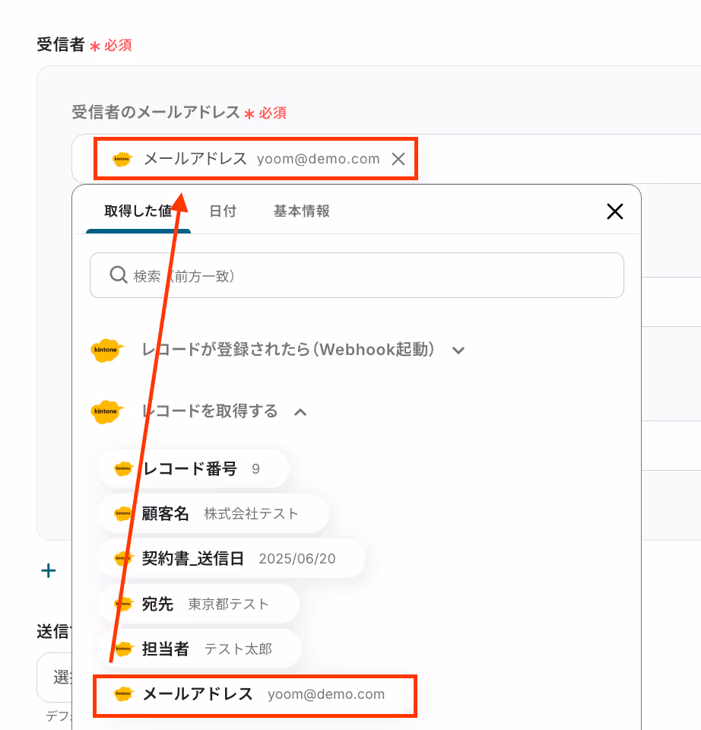701x730 pixels.
Task: Collapse レコードを取得する section chevron
Action: [300, 412]
